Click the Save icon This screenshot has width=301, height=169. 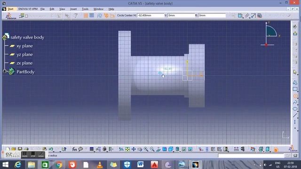point(20,149)
